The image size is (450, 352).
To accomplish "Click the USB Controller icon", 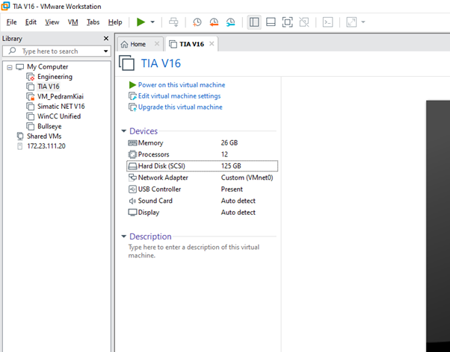I will [x=132, y=189].
